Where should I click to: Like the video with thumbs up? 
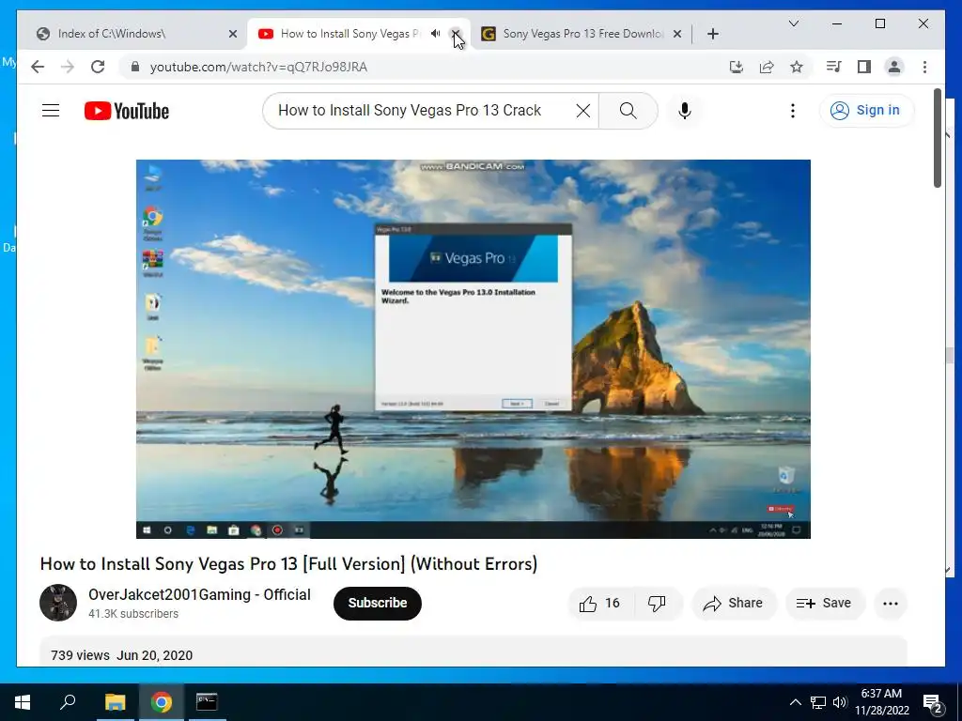(599, 604)
